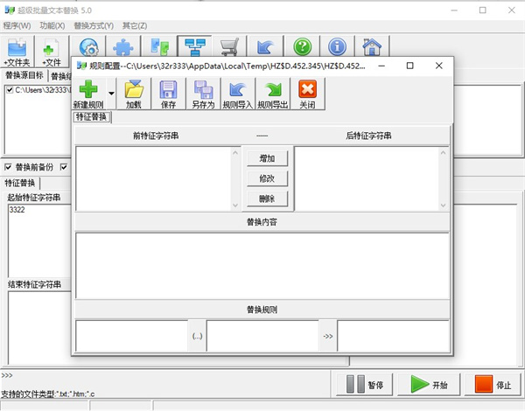Screen dimensions: 525x411
Task: Click inside the 替换内容 text area
Action: click(x=262, y=263)
